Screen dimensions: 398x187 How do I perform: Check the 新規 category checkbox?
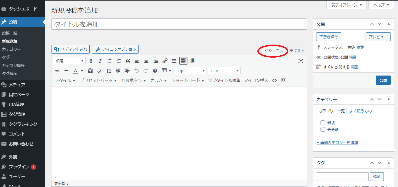323,123
